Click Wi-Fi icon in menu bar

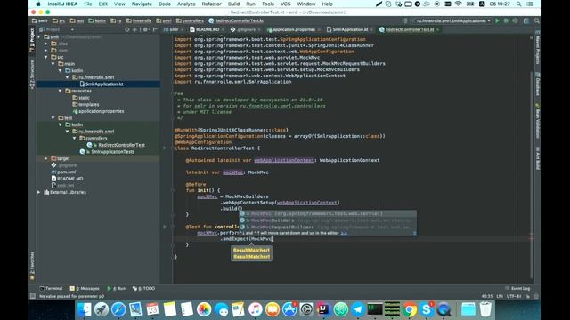click(x=459, y=4)
